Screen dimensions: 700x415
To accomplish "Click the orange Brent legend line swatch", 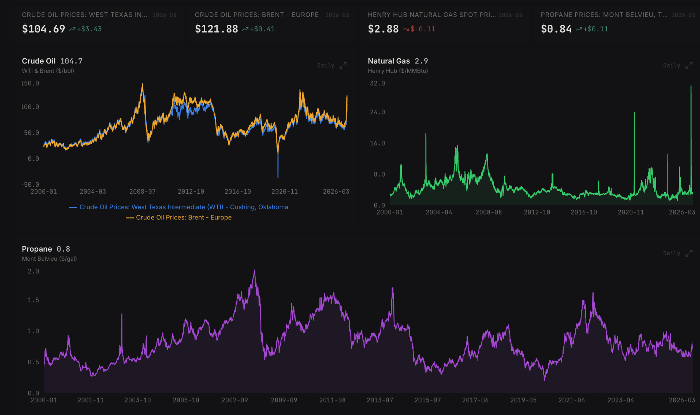I will pos(129,218).
